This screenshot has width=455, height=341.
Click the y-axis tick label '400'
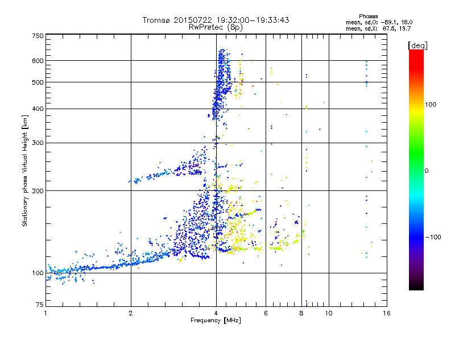point(38,109)
